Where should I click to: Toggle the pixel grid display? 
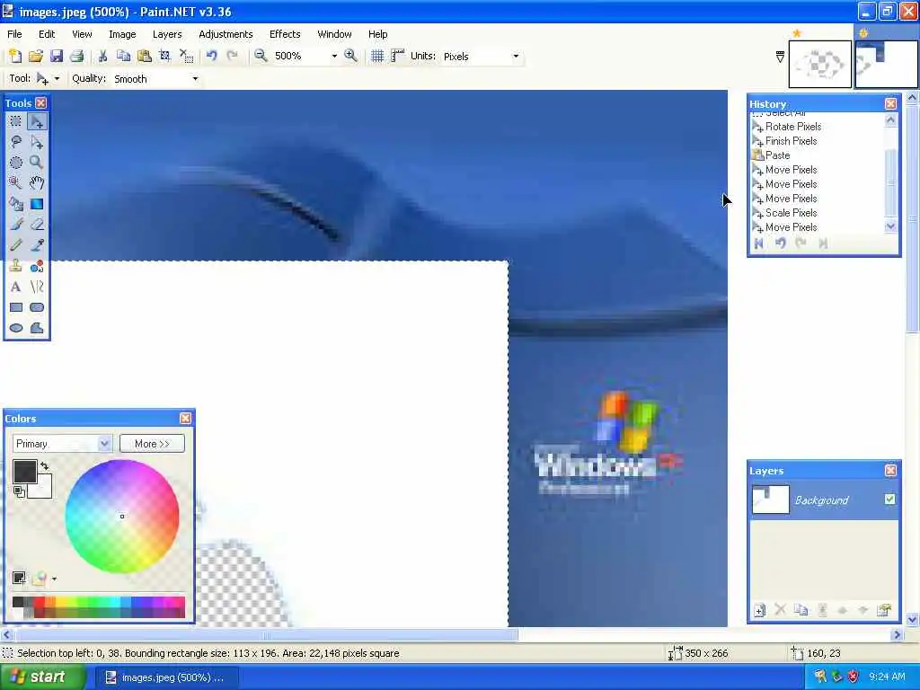pyautogui.click(x=377, y=56)
